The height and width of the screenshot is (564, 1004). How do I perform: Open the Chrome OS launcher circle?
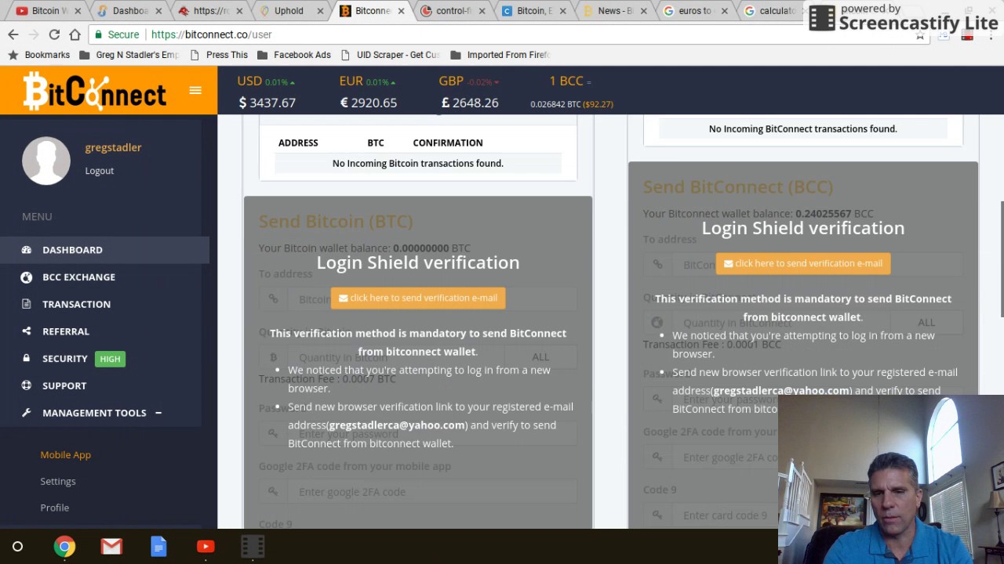[17, 547]
